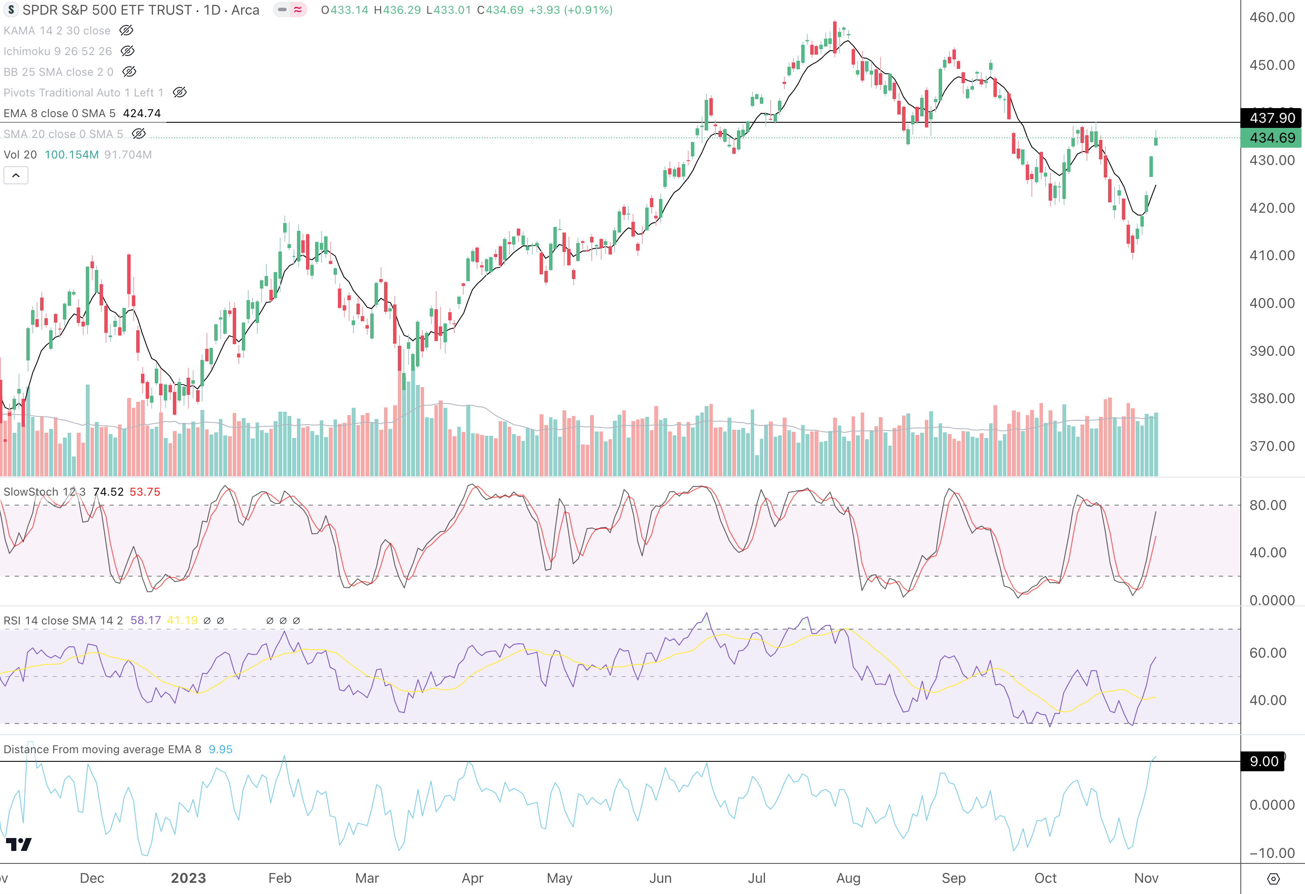This screenshot has height=894, width=1305.
Task: Click the pink wavy data-status icon
Action: pyautogui.click(x=298, y=10)
